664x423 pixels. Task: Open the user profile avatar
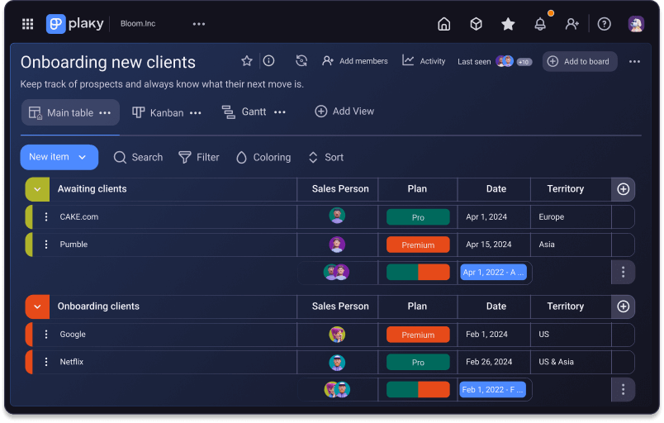(636, 24)
